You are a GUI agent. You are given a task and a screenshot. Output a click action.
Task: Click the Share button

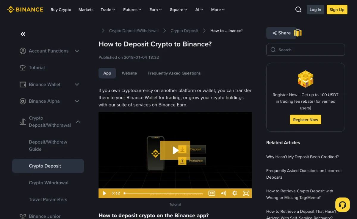281,33
